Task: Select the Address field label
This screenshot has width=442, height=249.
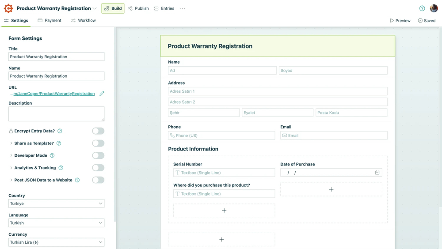Action: [x=176, y=83]
